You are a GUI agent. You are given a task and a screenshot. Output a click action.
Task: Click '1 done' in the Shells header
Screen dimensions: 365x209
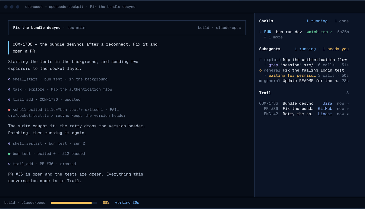tap(342, 21)
